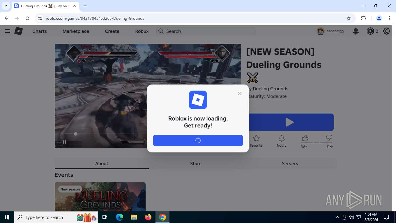The width and height of the screenshot is (396, 223).
Task: Click the Events section heading
Action: (64, 175)
